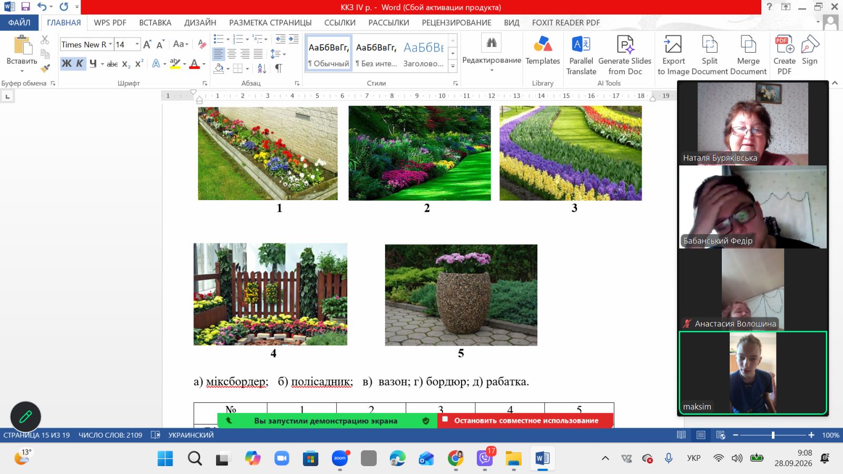The image size is (843, 474).
Task: Select the Parallel Translate tool
Action: click(581, 55)
